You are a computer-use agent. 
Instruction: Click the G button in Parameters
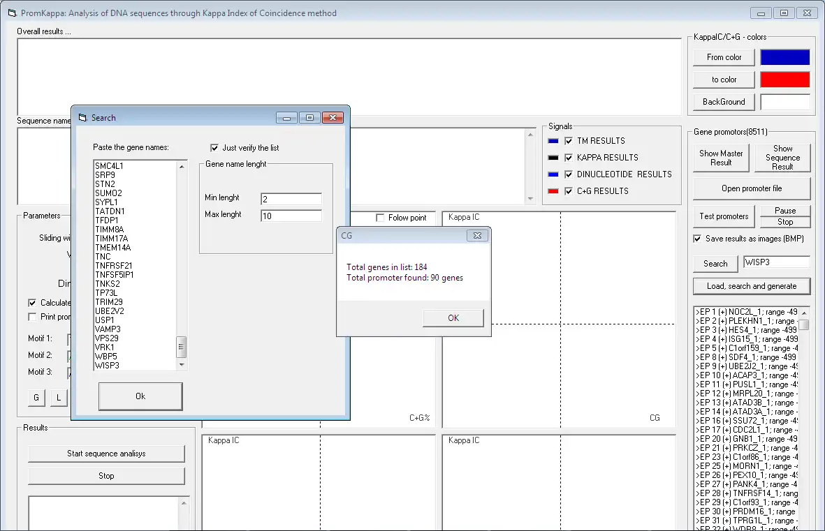[x=36, y=398]
